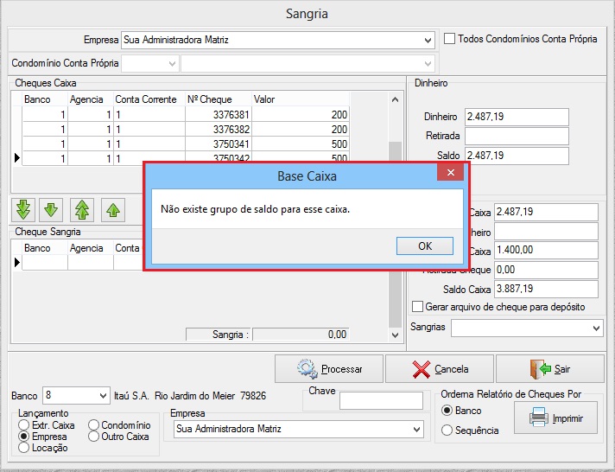This screenshot has width=615, height=472.
Task: Click the single down arrow move button
Action: pos(52,209)
